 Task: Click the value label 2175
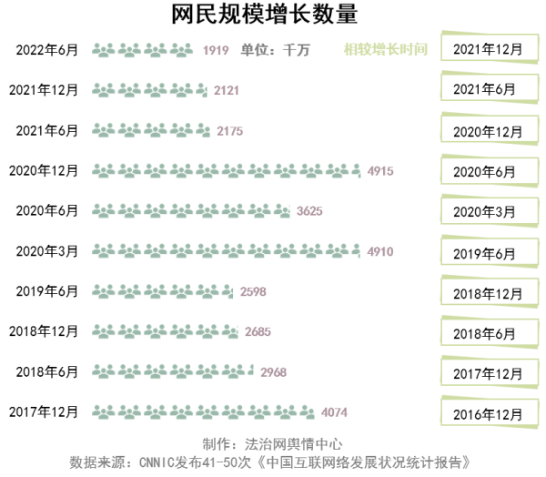(230, 130)
